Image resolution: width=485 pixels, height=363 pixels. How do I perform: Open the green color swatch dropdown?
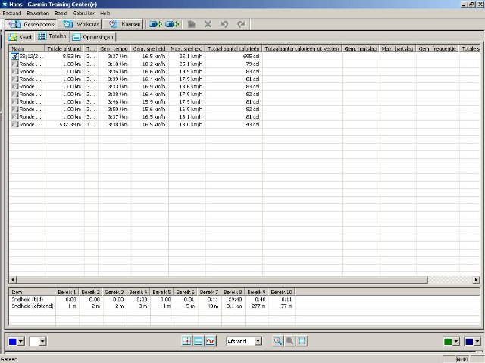tap(456, 341)
